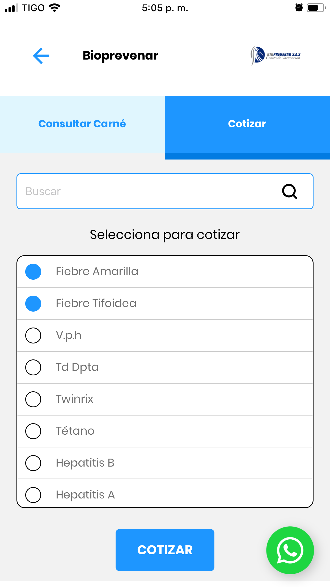Screen dimensions: 330x587
Task: Tap the battery status icon
Action: pyautogui.click(x=316, y=8)
